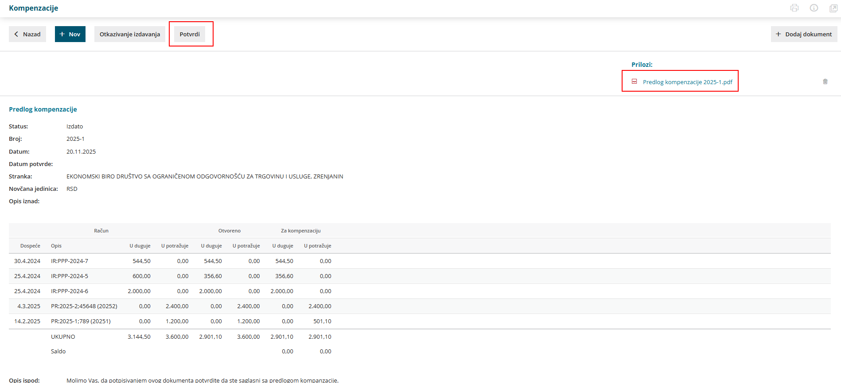The height and width of the screenshot is (383, 841).
Task: Open the info icon in the header
Action: [x=814, y=8]
